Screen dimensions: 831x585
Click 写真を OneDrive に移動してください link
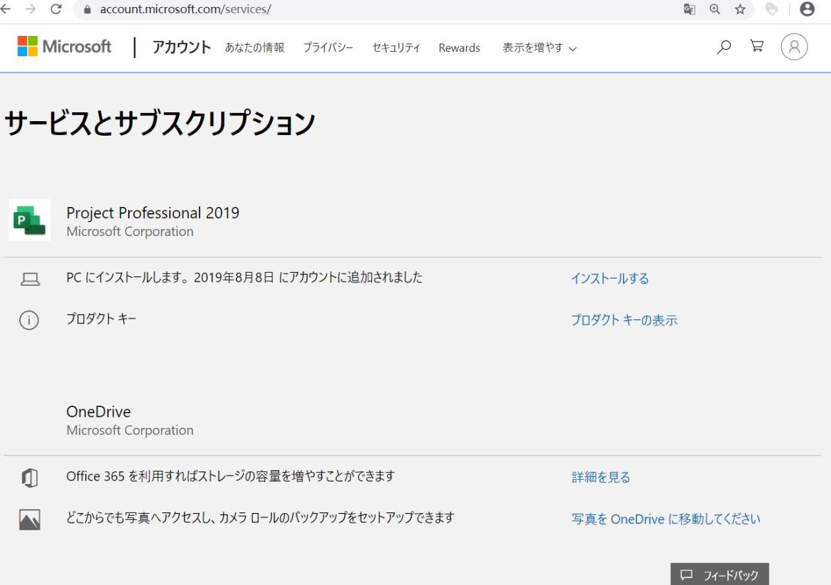(666, 519)
